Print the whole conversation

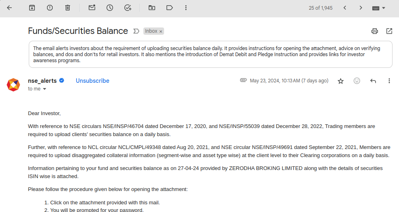click(x=375, y=31)
